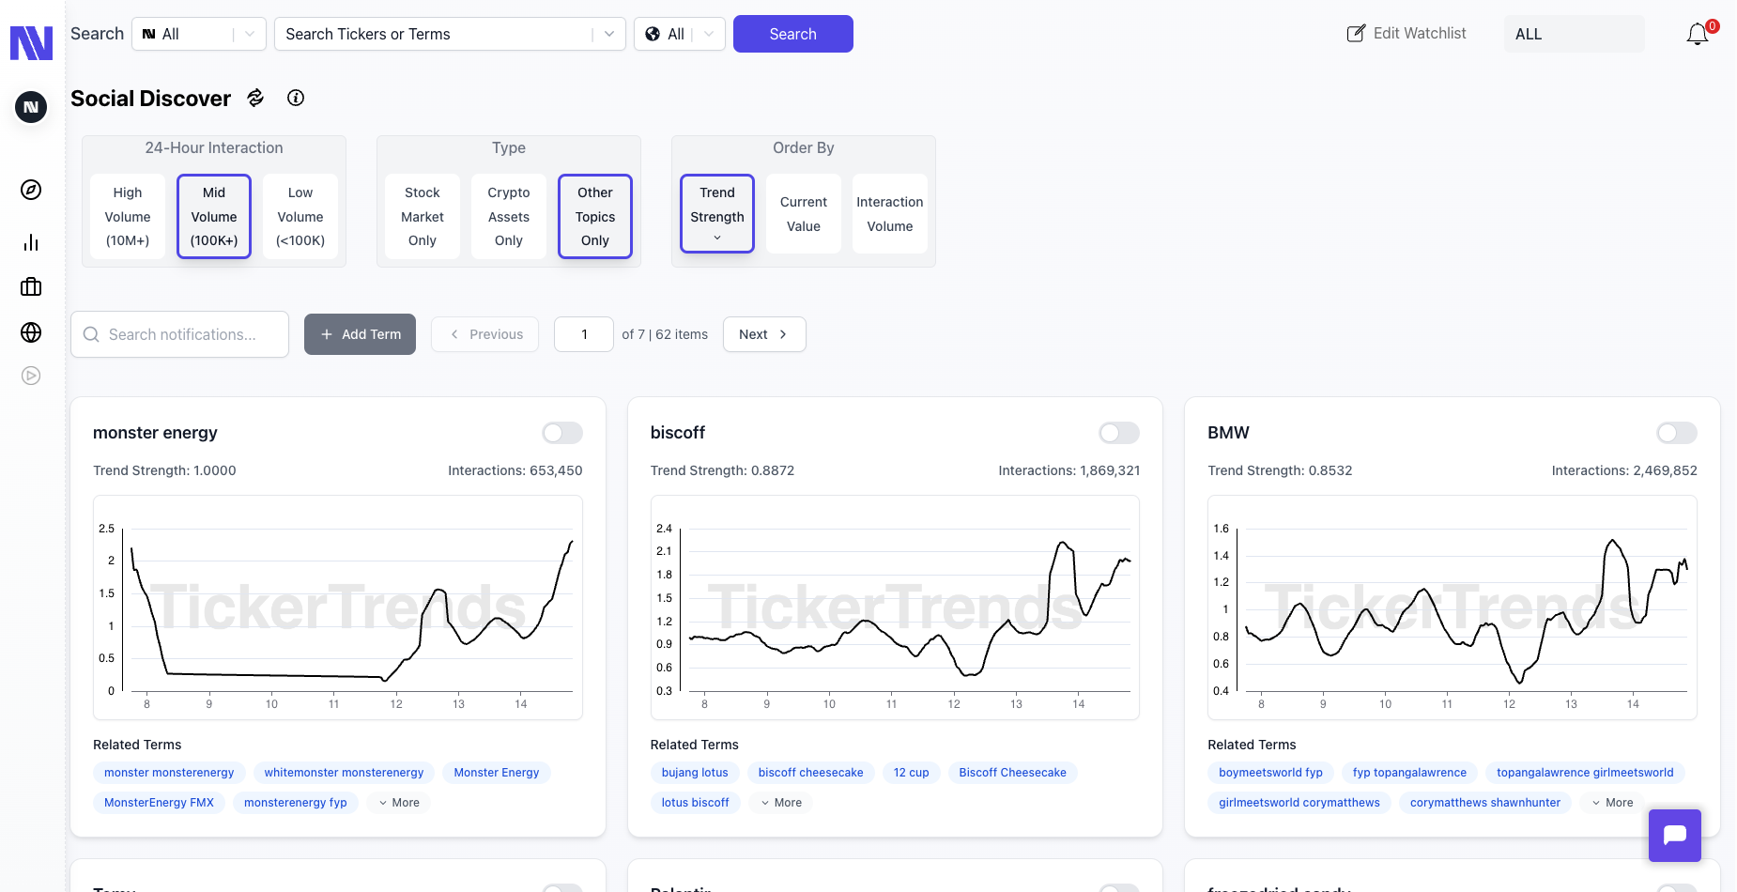The height and width of the screenshot is (892, 1737).
Task: Click the TickerTrends logo at top left
Action: coord(31,41)
